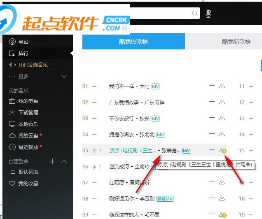Play song 像我这样的人 - 毛不易
262x219 pixels.
click(134, 214)
